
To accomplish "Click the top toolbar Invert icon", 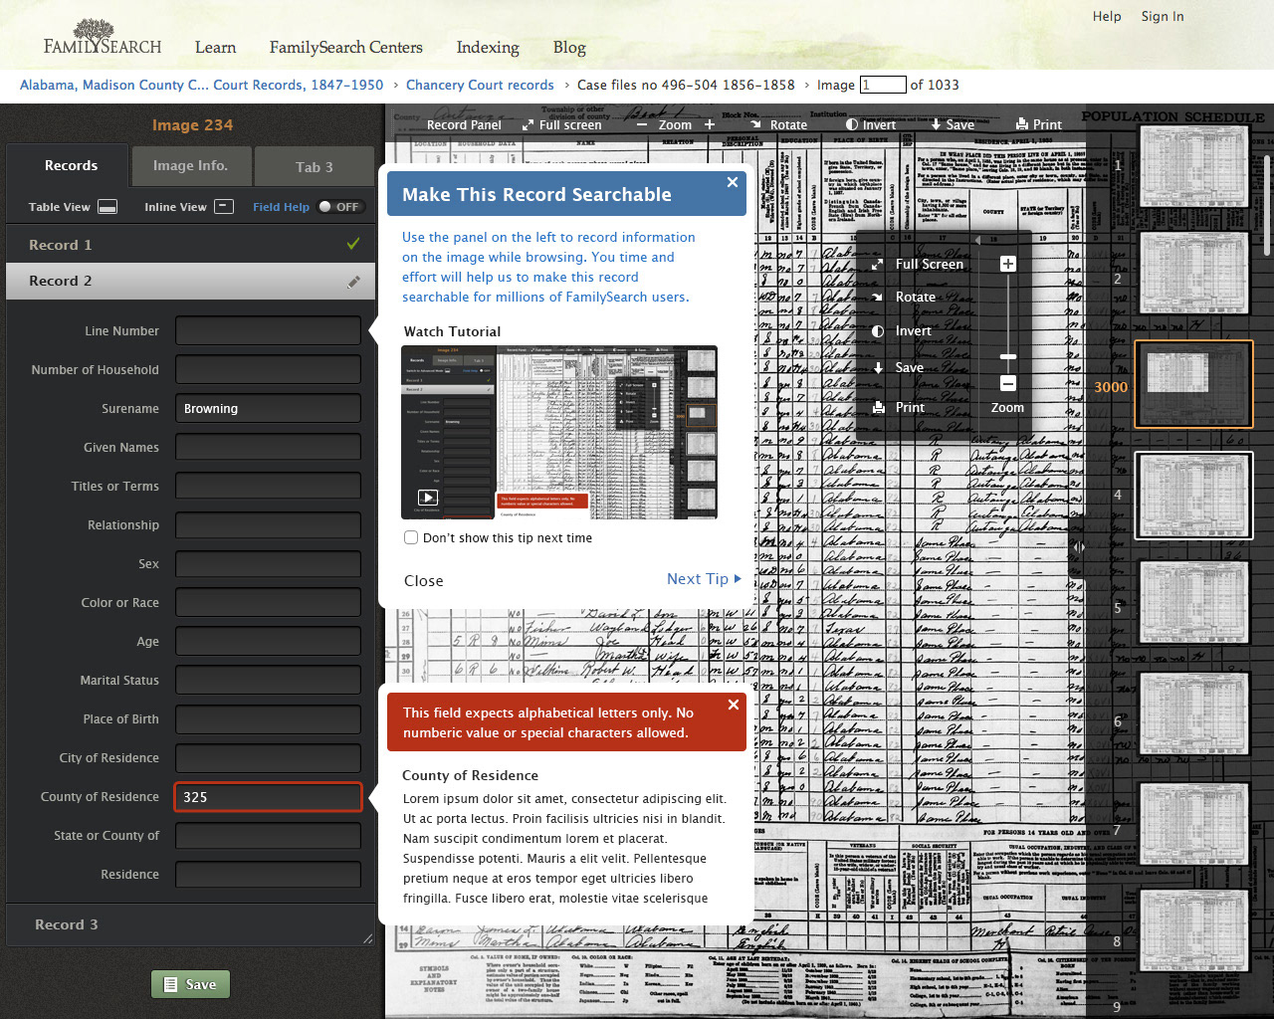I will [852, 125].
